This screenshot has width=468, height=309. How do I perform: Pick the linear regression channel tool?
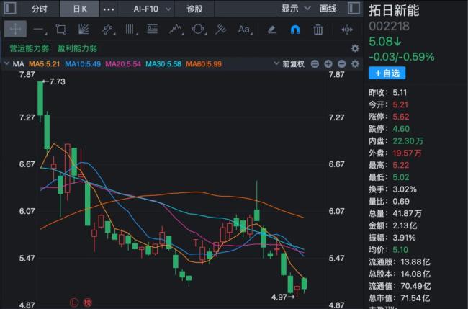[107, 30]
